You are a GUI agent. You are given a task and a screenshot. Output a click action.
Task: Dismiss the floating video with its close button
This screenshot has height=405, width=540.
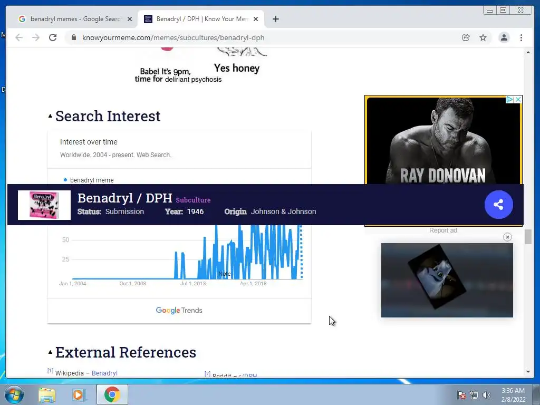coord(507,237)
